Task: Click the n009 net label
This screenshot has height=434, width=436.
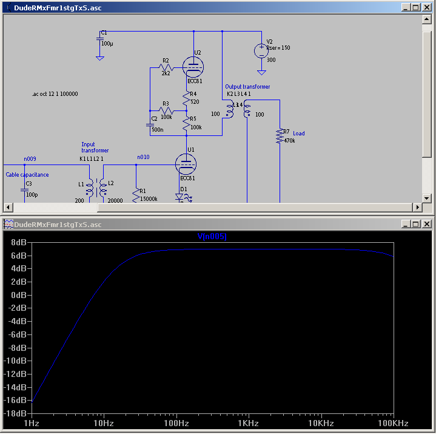Action: 30,159
